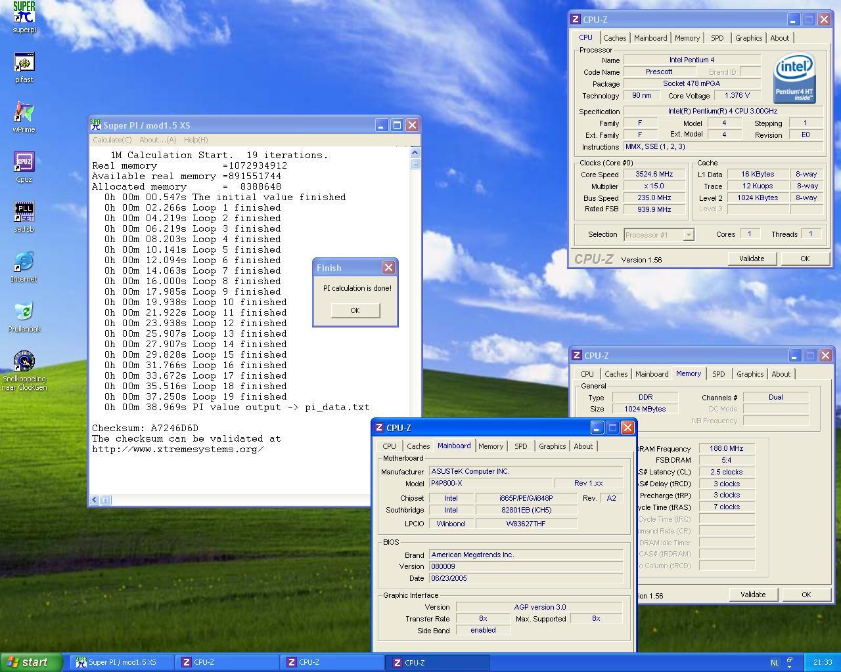Open CPU tab in Memory CPU-Z window
Screen dimensions: 841x672
coord(587,374)
